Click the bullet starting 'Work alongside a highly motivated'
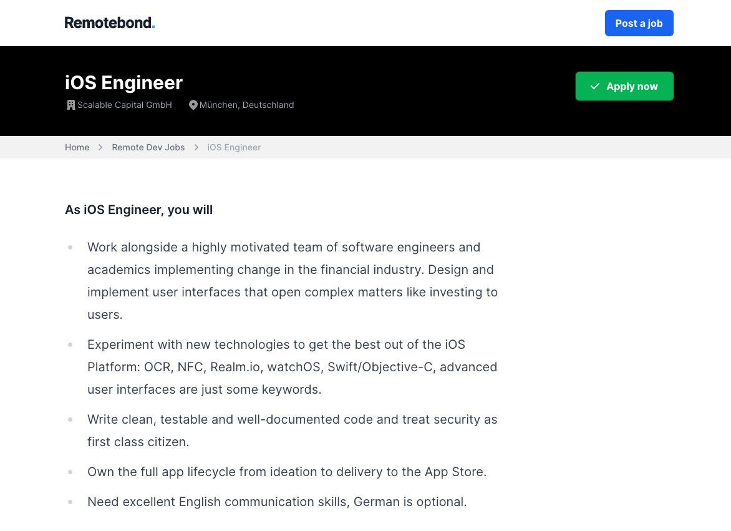 point(293,281)
